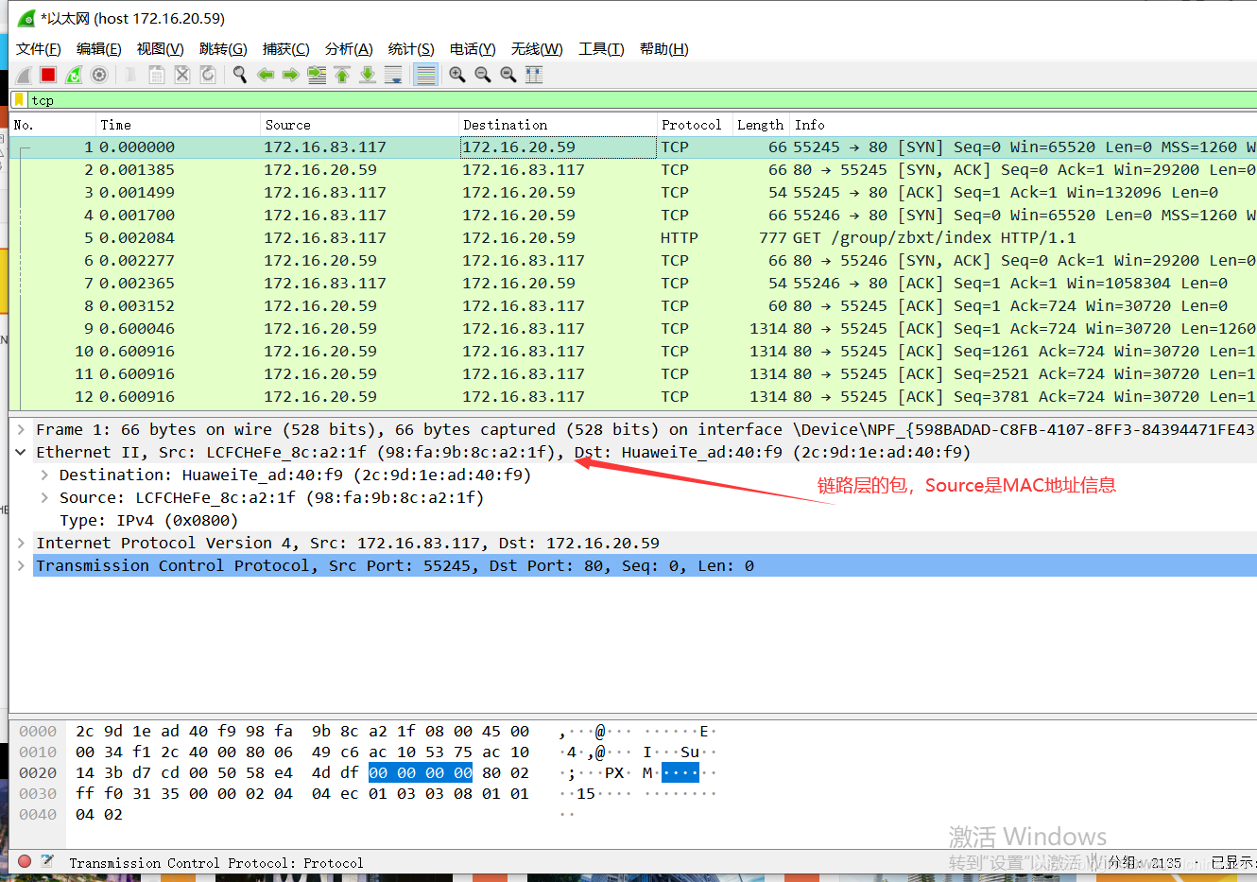Click the open capture file icon
1257x882 pixels.
coord(131,75)
